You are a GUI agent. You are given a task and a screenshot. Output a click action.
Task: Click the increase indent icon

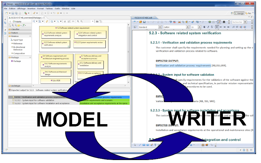point(245,27)
